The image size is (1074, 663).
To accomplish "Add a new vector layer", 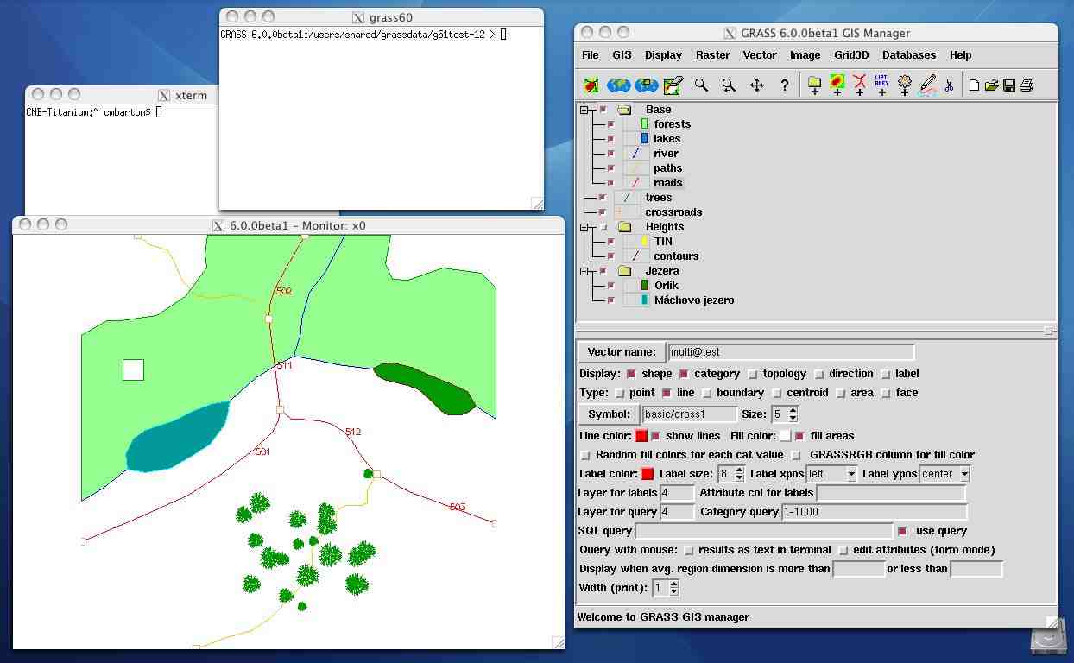I will [859, 84].
